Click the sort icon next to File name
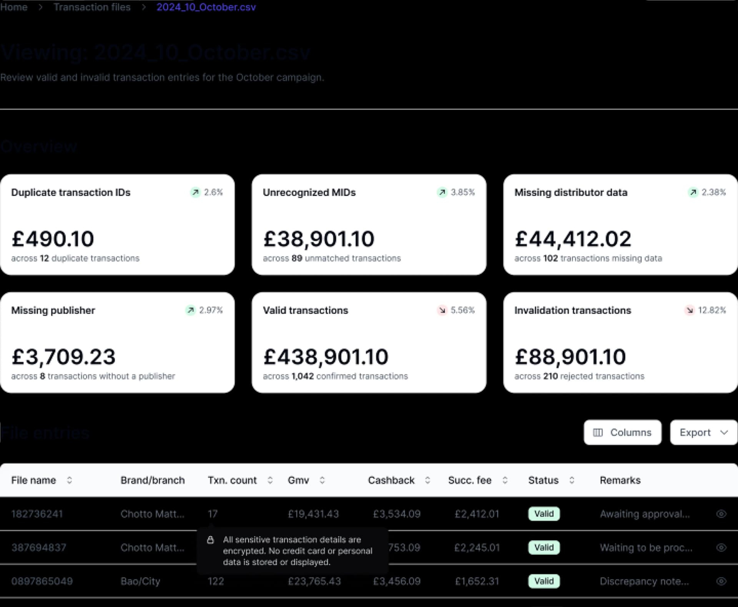 [x=69, y=480]
